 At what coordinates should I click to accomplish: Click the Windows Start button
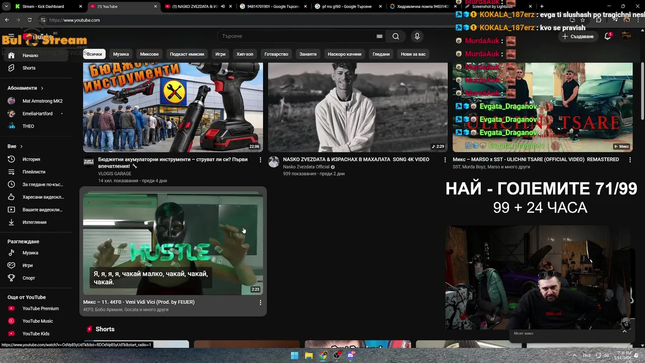click(x=295, y=355)
